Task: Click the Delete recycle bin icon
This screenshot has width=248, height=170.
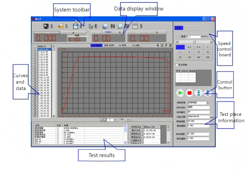Action: coord(90,26)
